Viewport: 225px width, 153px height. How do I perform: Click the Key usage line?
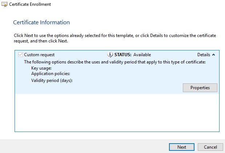pyautogui.click(x=41, y=68)
